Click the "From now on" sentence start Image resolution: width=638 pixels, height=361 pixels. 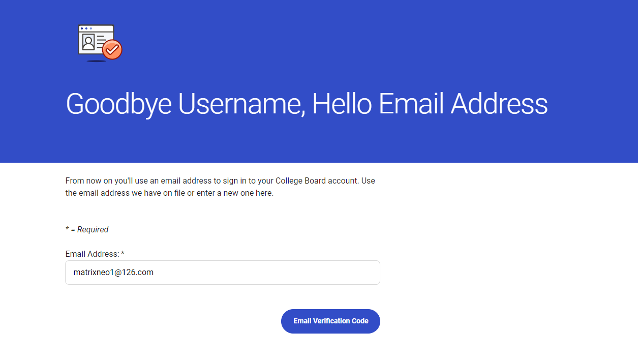click(86, 180)
